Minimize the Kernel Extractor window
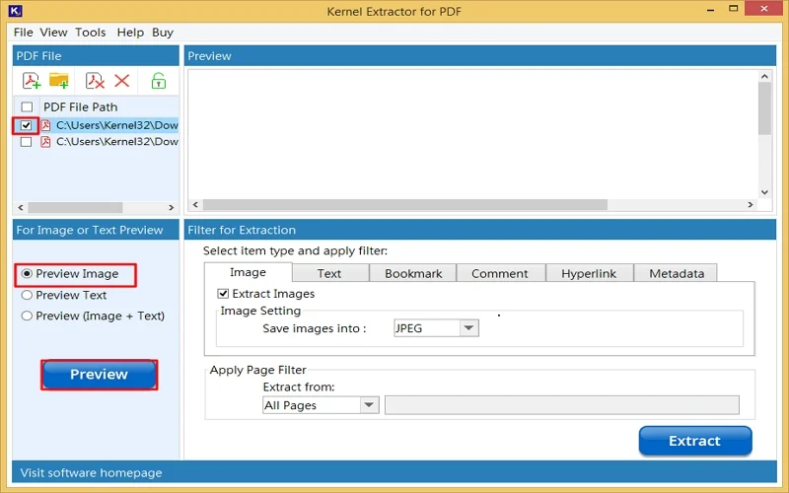 click(x=710, y=10)
